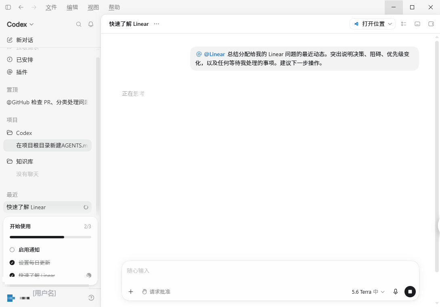440x307 pixels.
Task: Minimize the Codex window
Action: point(394,7)
